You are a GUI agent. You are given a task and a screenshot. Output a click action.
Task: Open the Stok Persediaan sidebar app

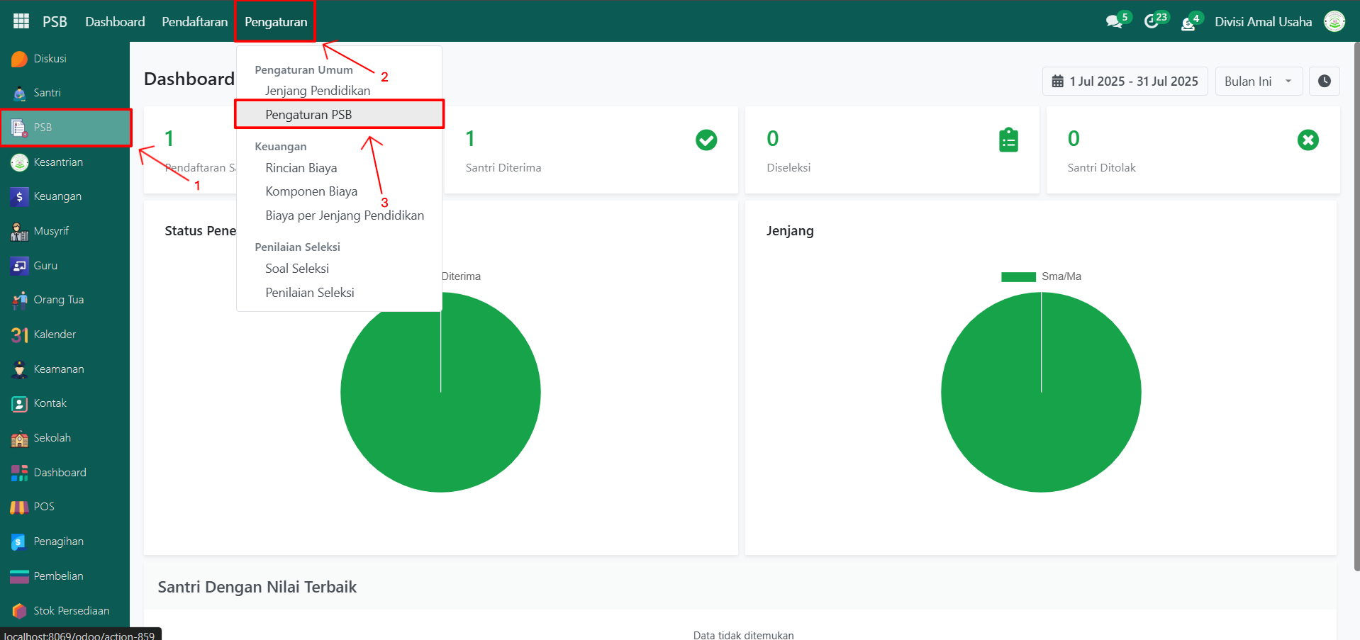[71, 611]
